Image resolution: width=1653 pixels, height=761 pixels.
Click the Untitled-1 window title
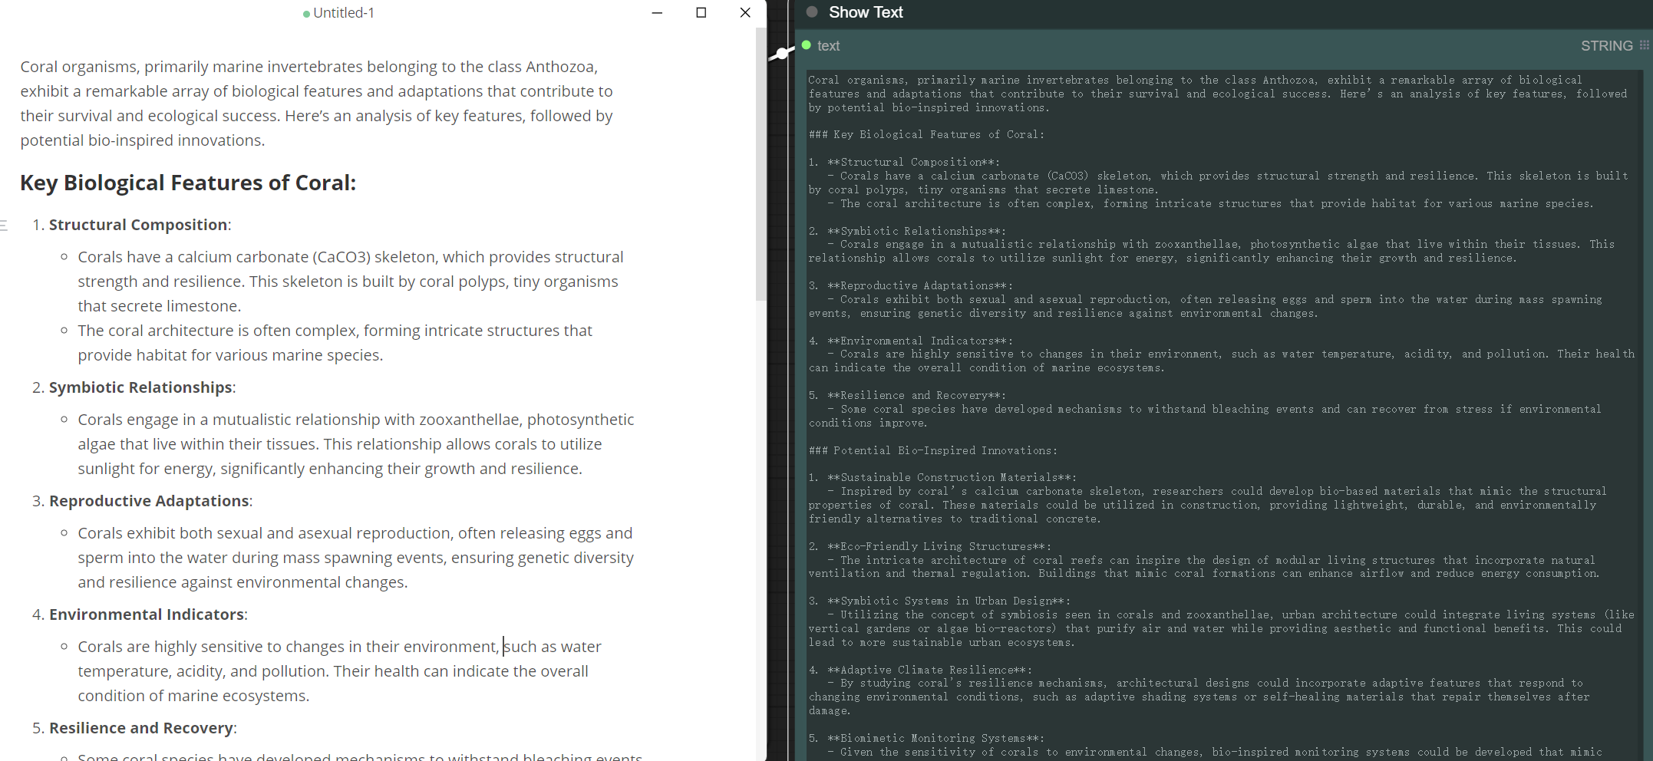343,13
